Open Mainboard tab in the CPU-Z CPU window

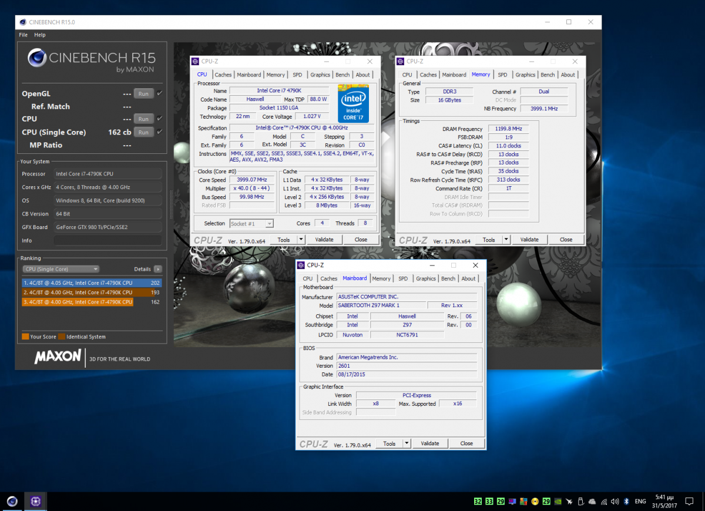249,75
